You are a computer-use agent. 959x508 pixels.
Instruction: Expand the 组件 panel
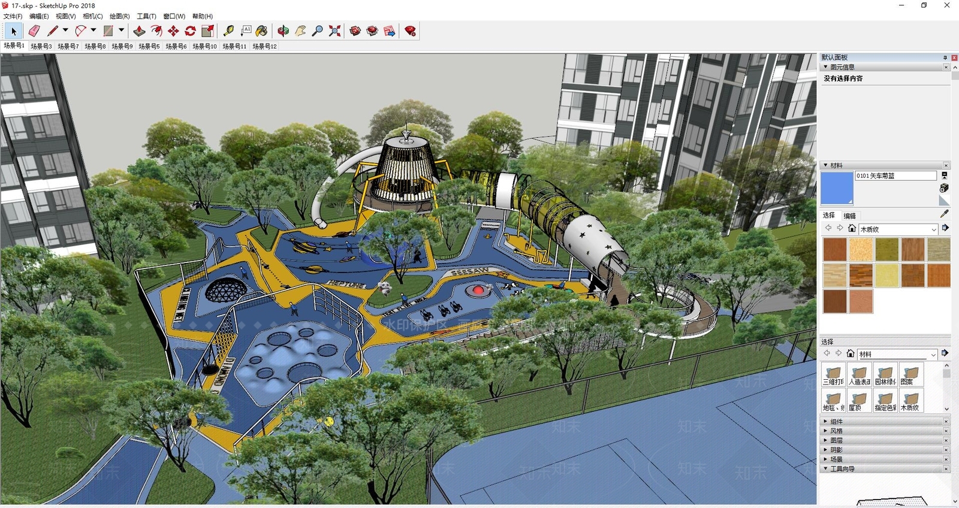coord(885,421)
